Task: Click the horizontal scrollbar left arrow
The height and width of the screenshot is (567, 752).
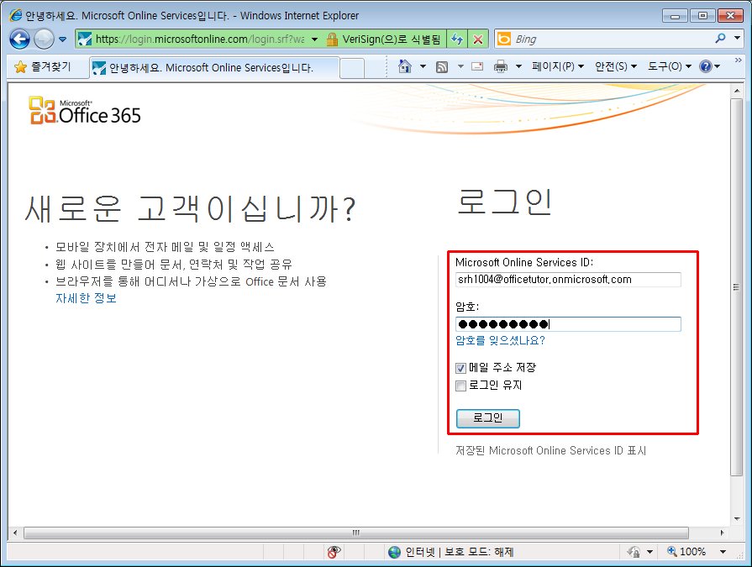Action: (x=15, y=533)
